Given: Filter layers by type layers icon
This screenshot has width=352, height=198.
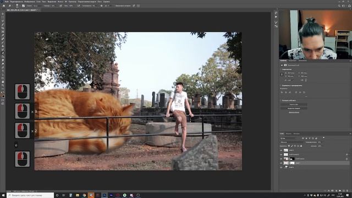Looking at the screenshot, I should click(310, 138).
